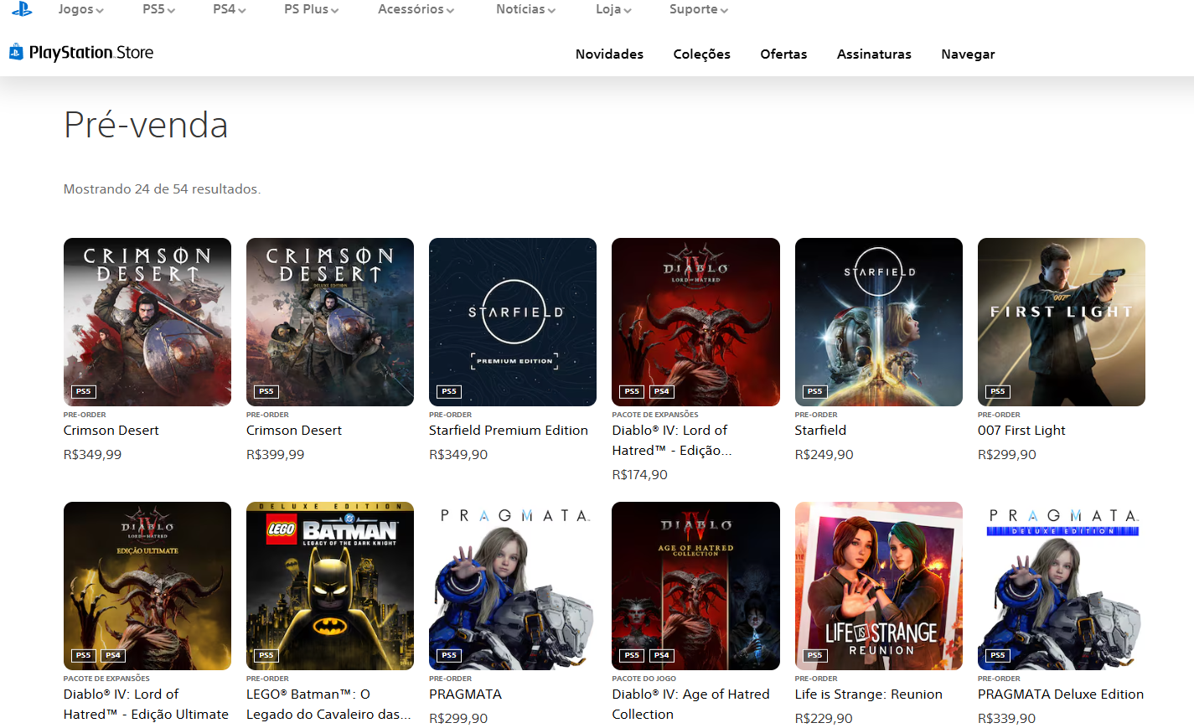
Task: Click the PlayStation logo icon at top left
Action: 22,9
